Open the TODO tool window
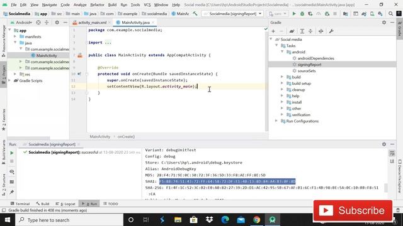Image resolution: width=403 pixels, height=226 pixels. (111, 204)
